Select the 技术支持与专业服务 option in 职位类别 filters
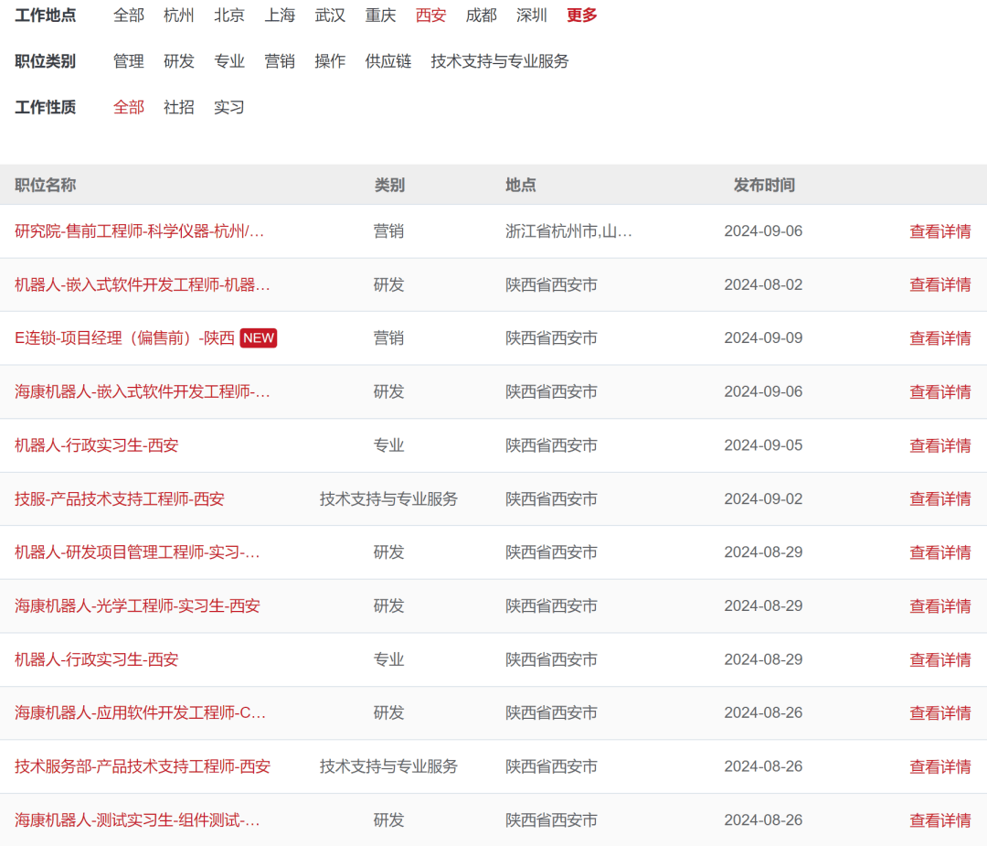 [500, 61]
